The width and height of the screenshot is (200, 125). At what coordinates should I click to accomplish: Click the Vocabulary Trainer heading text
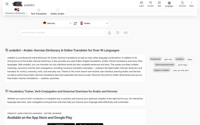pyautogui.click(x=63, y=91)
